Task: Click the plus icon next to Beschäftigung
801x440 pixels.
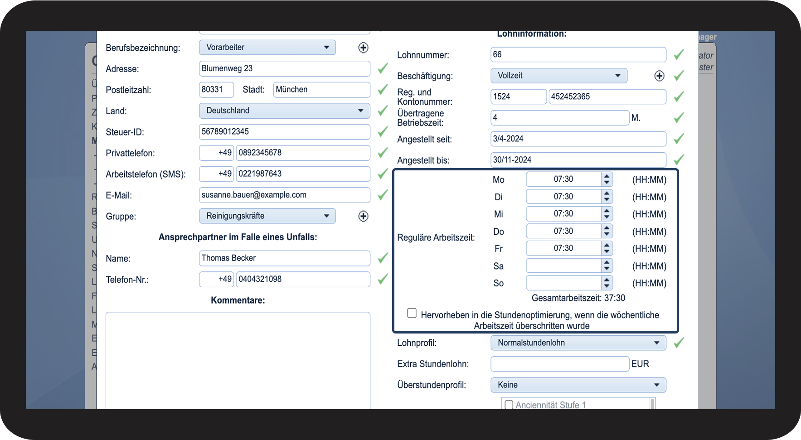Action: 659,76
